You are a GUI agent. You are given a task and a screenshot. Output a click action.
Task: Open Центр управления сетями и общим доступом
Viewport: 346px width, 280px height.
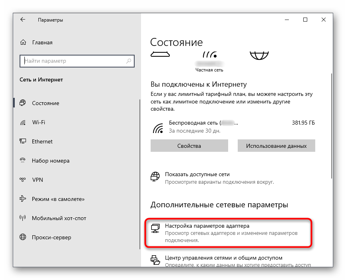(x=223, y=258)
